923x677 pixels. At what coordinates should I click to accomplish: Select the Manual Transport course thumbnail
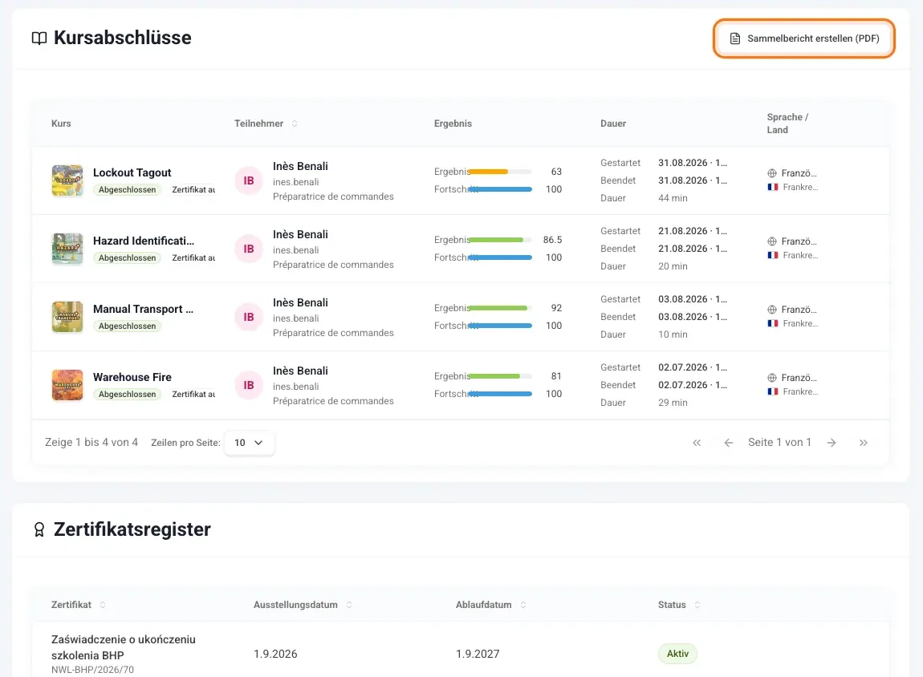pos(67,317)
